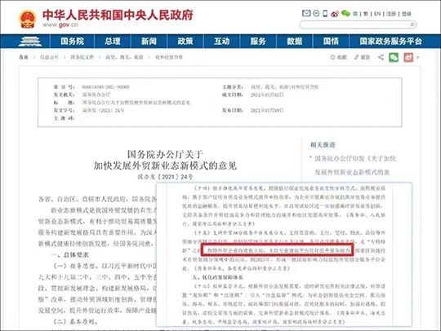
Task: Switch language to EN
Action: [377, 14]
